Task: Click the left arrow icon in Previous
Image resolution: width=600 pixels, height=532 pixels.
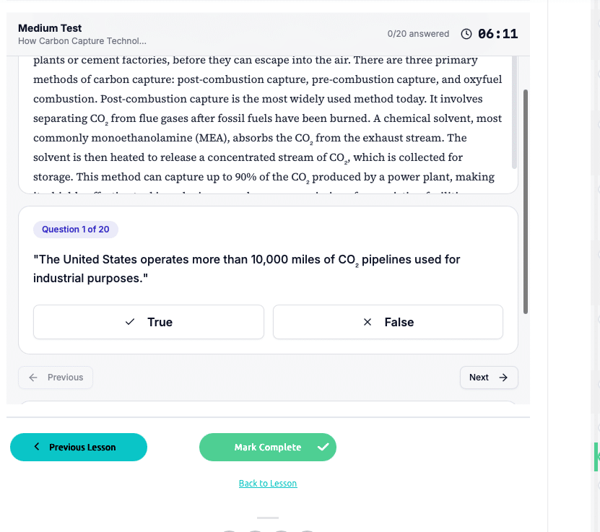Action: pos(33,378)
